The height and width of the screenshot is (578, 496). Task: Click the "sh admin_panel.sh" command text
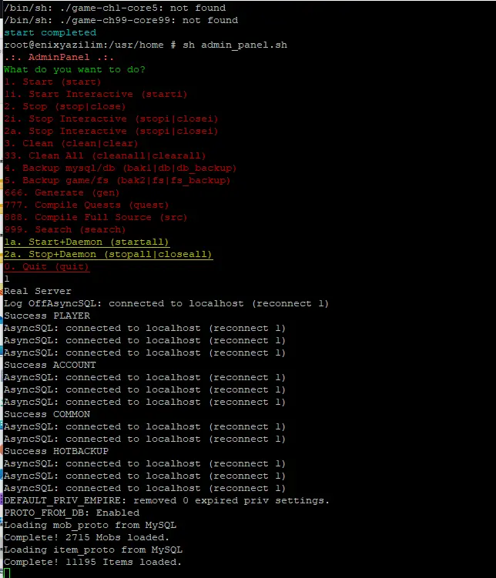[x=234, y=45]
